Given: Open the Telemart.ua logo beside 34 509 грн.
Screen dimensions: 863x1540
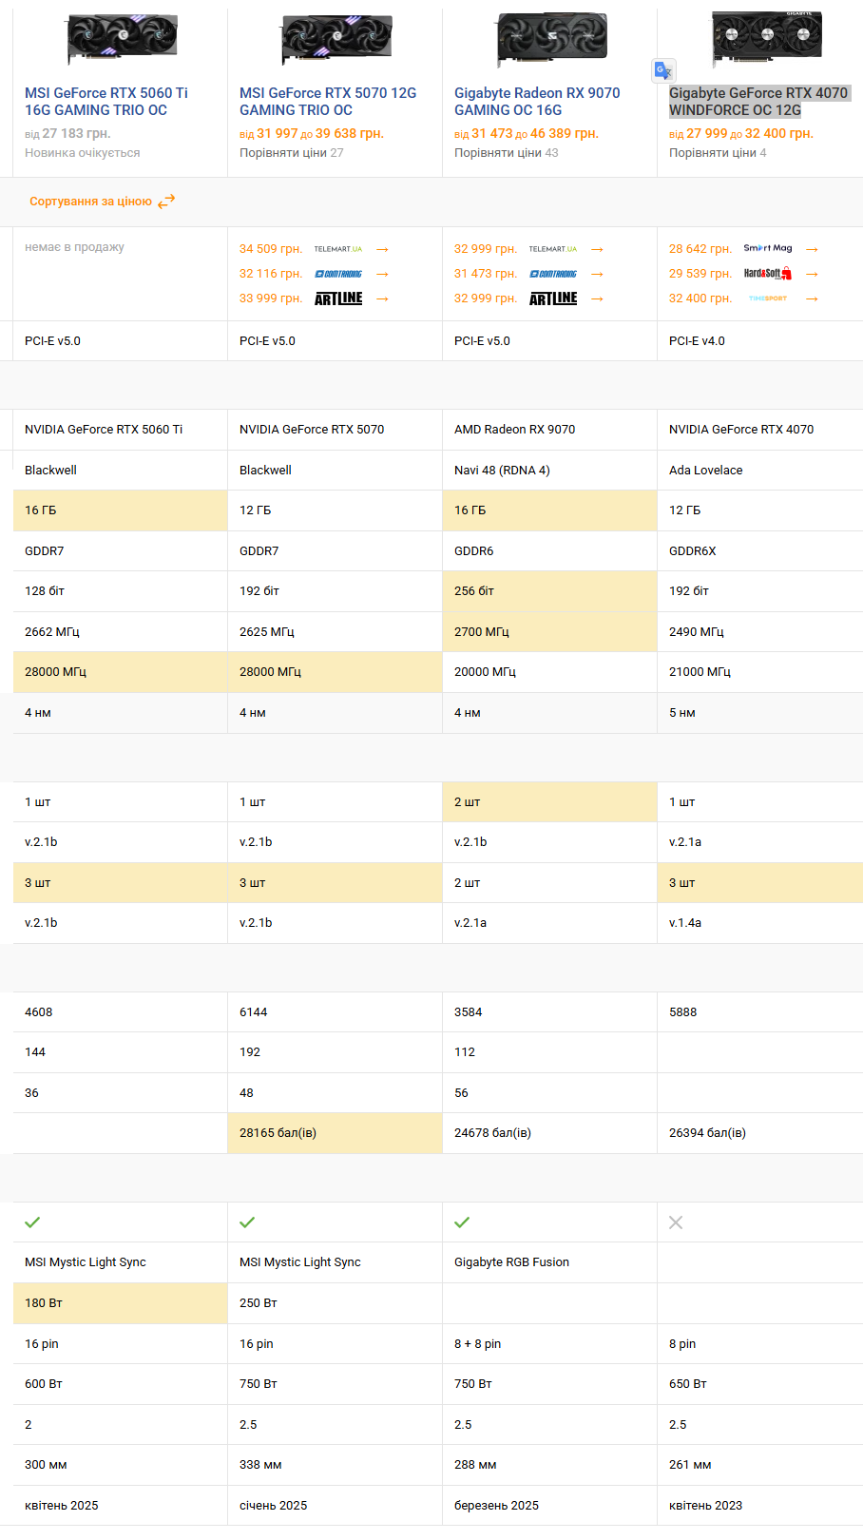Looking at the screenshot, I should coord(338,249).
